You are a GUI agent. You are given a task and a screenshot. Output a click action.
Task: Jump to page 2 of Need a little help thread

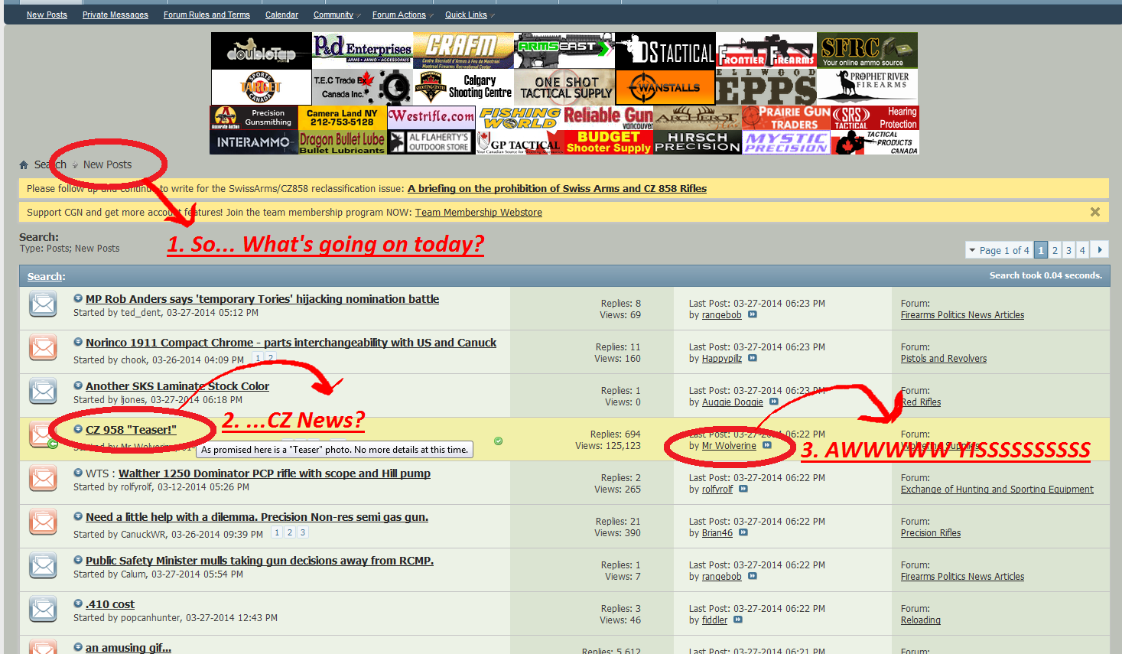(290, 532)
